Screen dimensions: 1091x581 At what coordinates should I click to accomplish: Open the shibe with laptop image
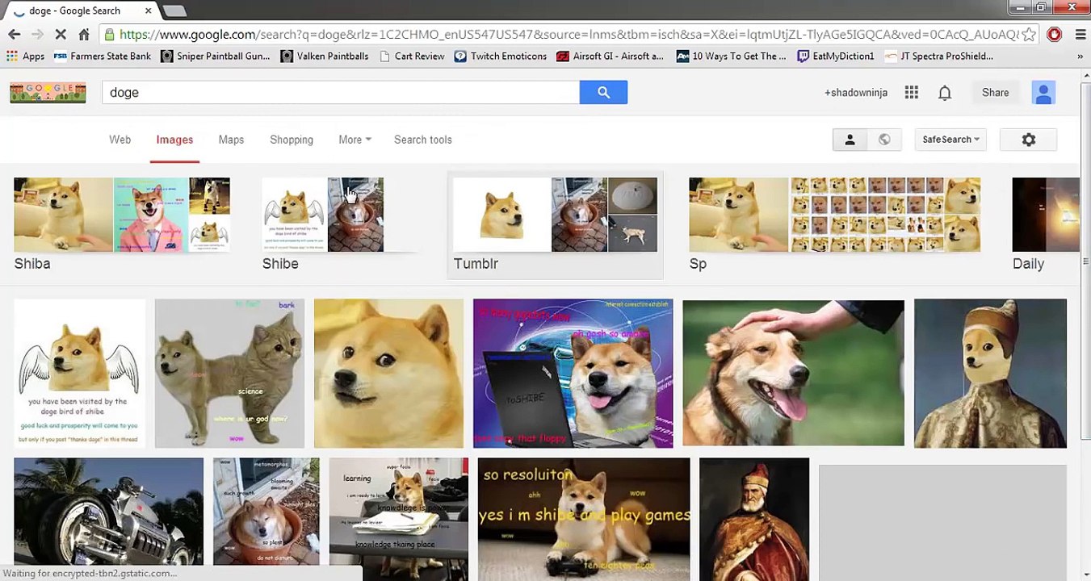(573, 374)
